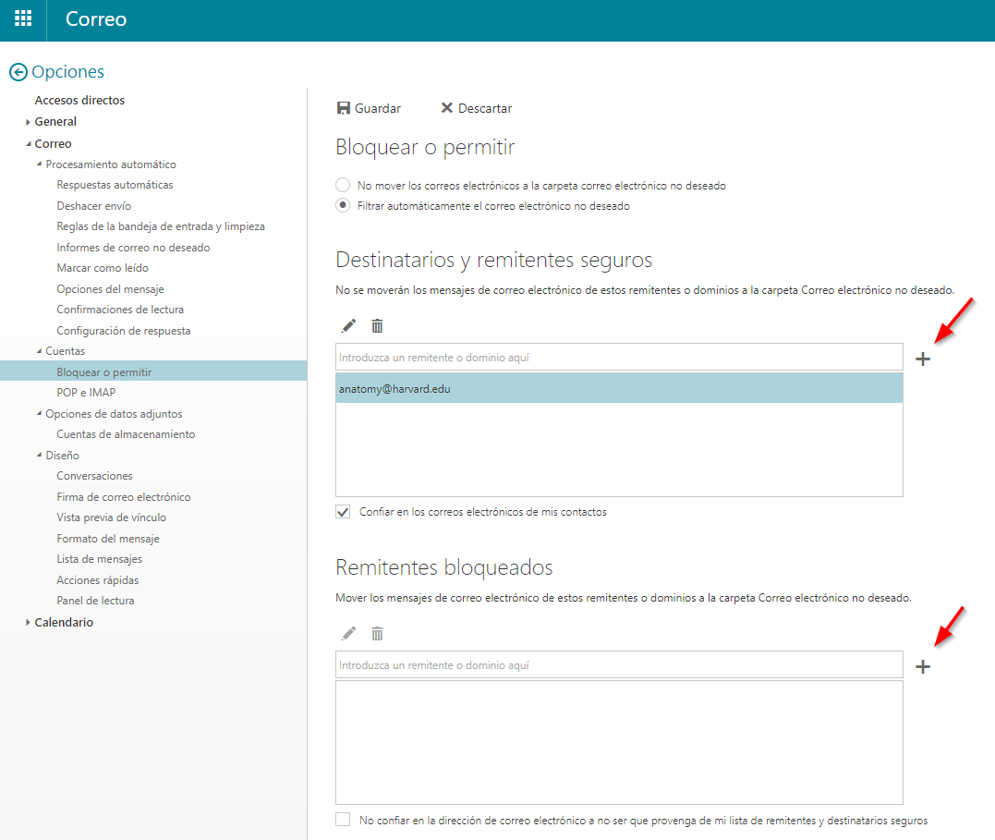Open Marcar como leído option
Image resolution: width=995 pixels, height=840 pixels.
pyautogui.click(x=103, y=268)
